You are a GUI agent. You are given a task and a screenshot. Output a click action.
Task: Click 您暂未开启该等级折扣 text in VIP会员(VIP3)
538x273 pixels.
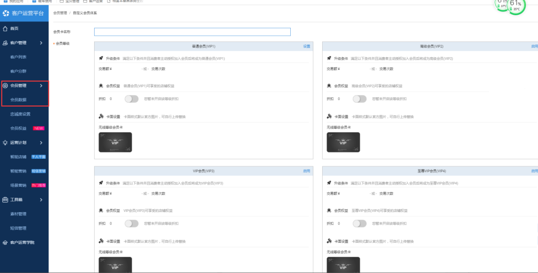(x=161, y=224)
